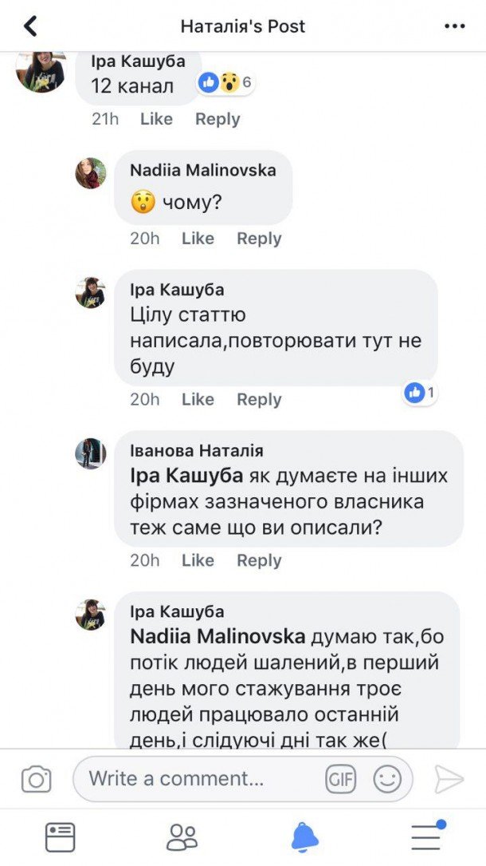Like Nadiia Malinovska's "чому?" comment

coord(198,239)
